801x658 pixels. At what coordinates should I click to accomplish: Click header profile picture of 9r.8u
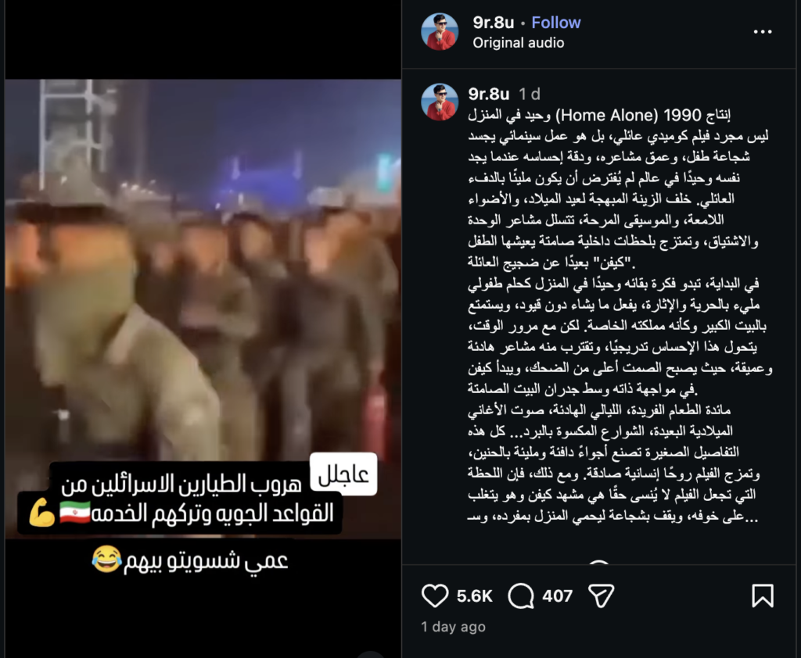point(440,31)
